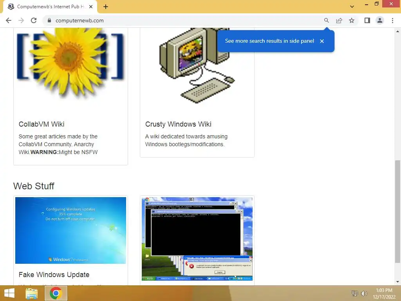Click the scrollbar down arrow
The height and width of the screenshot is (301, 401).
[397, 282]
